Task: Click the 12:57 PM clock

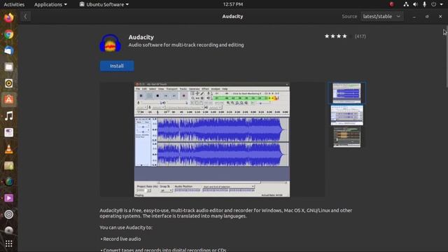Action: point(233,4)
